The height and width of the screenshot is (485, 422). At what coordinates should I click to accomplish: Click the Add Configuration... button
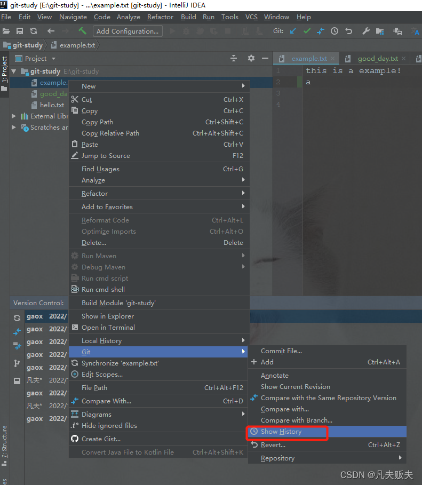pos(128,31)
